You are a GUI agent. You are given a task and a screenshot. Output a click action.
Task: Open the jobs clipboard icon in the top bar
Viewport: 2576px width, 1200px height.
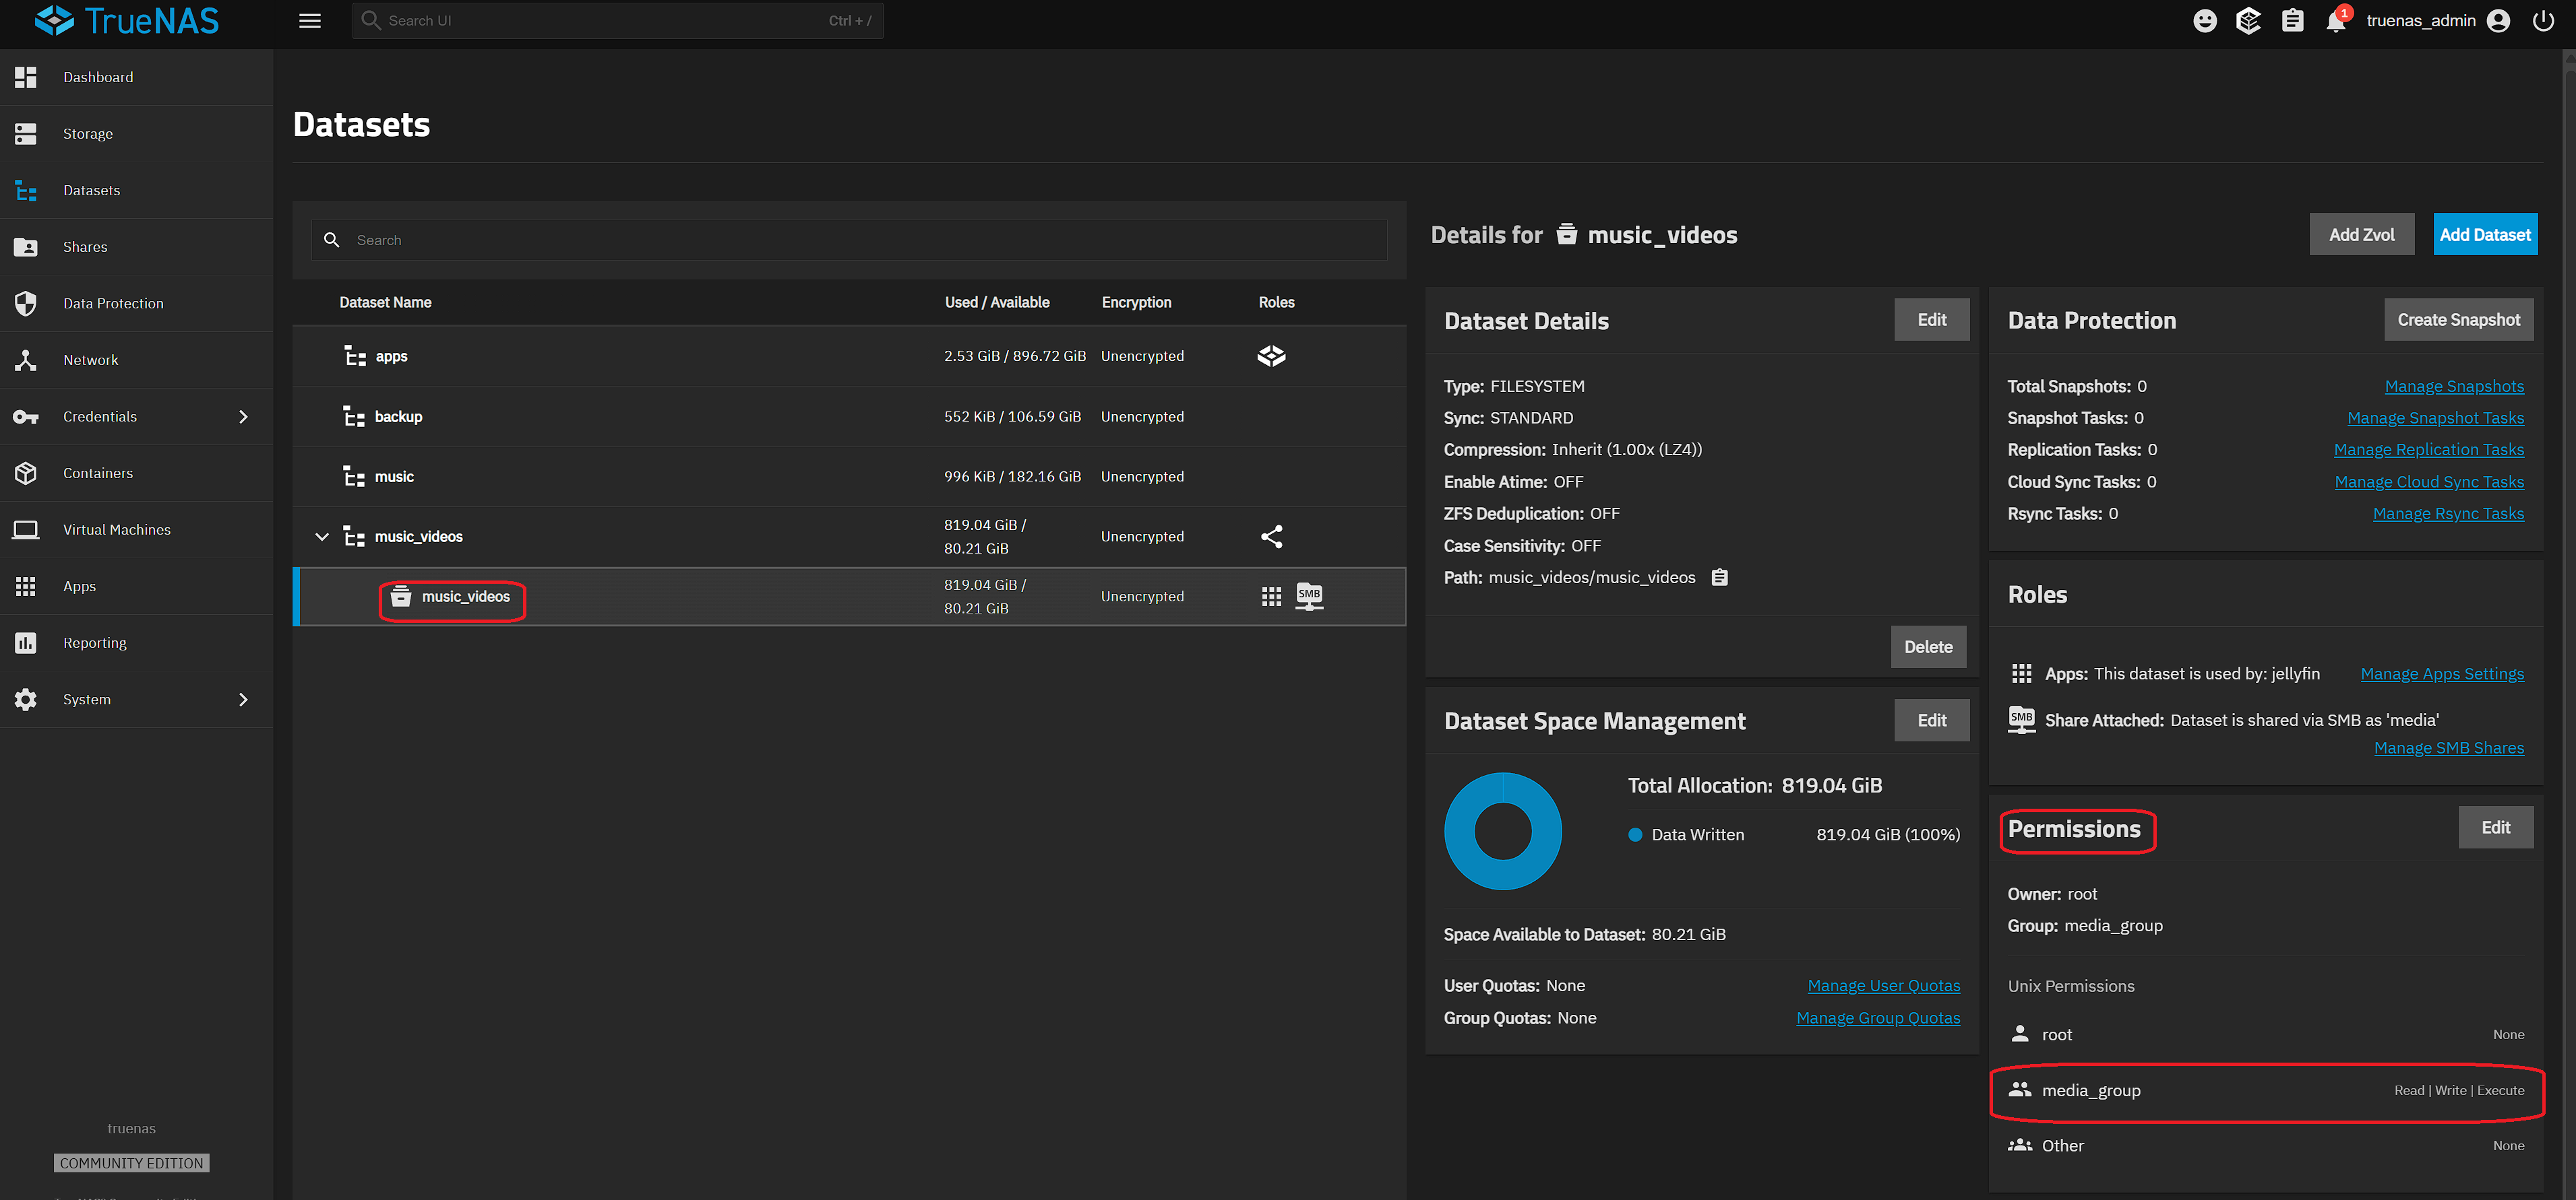[2292, 21]
